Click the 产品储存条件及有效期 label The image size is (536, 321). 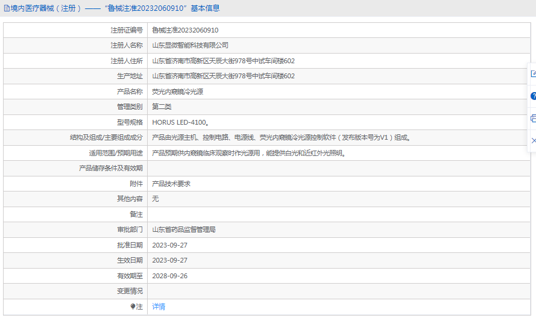click(x=111, y=169)
